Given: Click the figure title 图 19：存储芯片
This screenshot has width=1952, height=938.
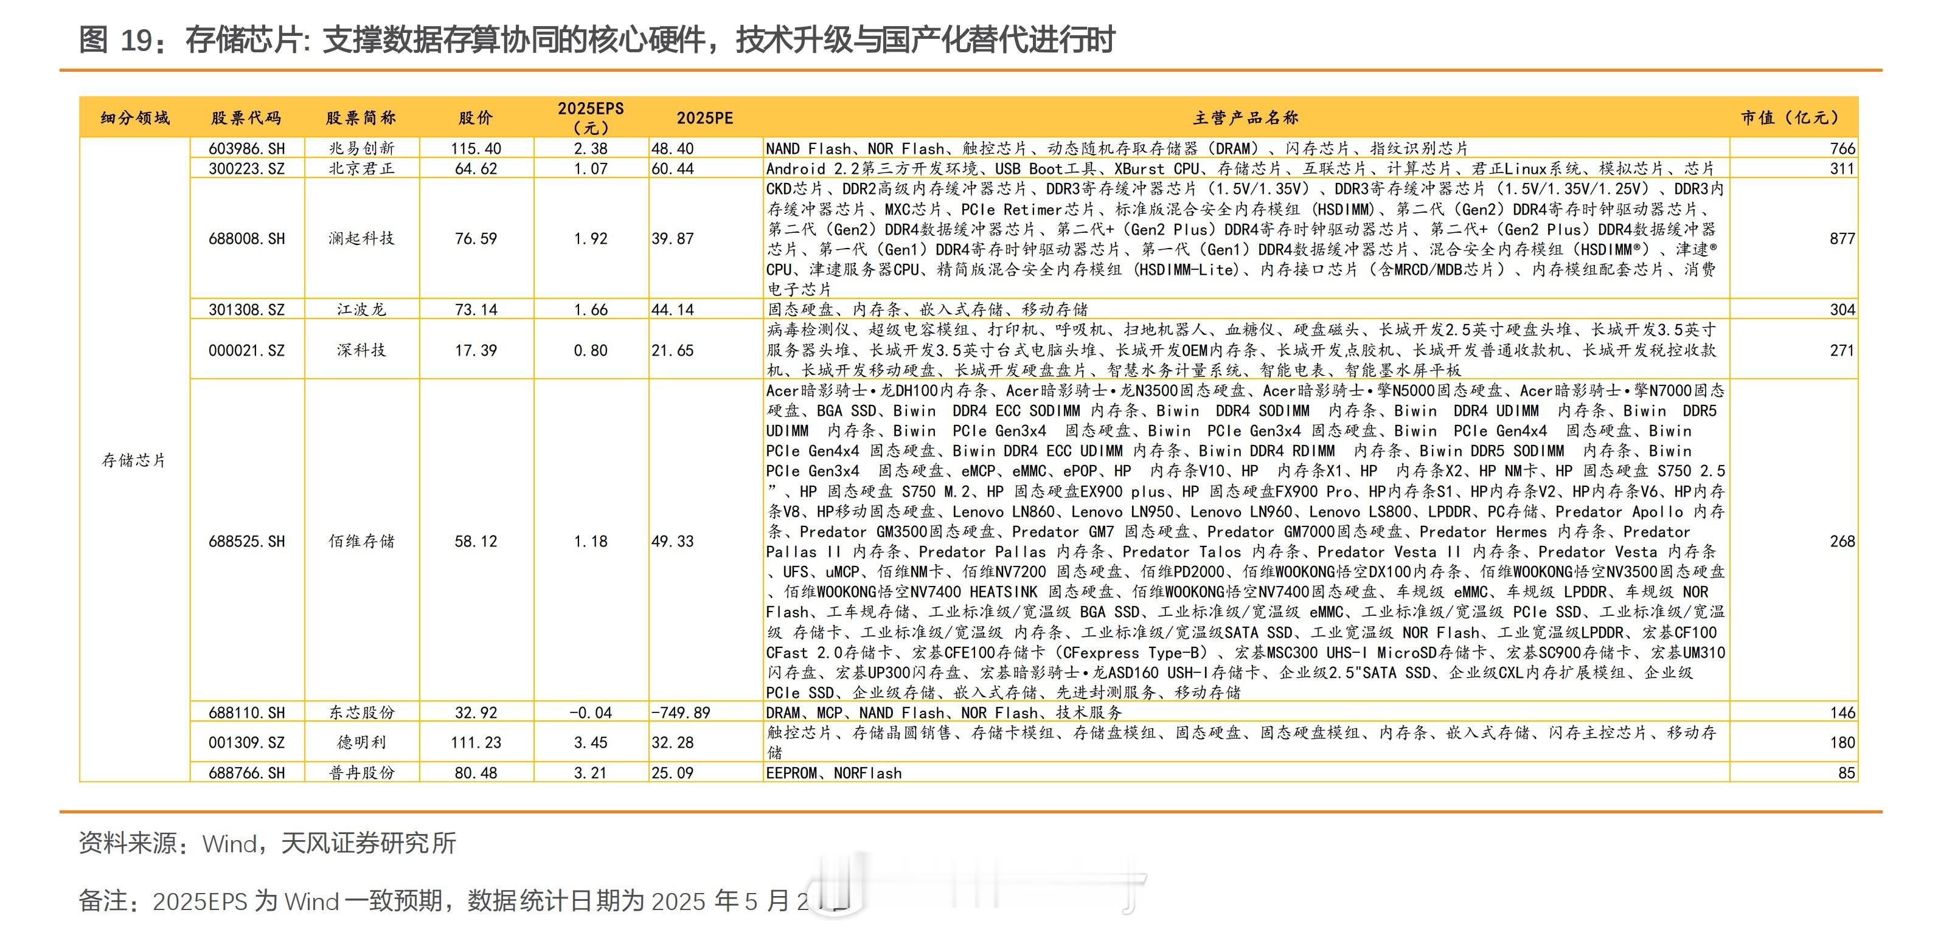Looking at the screenshot, I should tap(596, 40).
